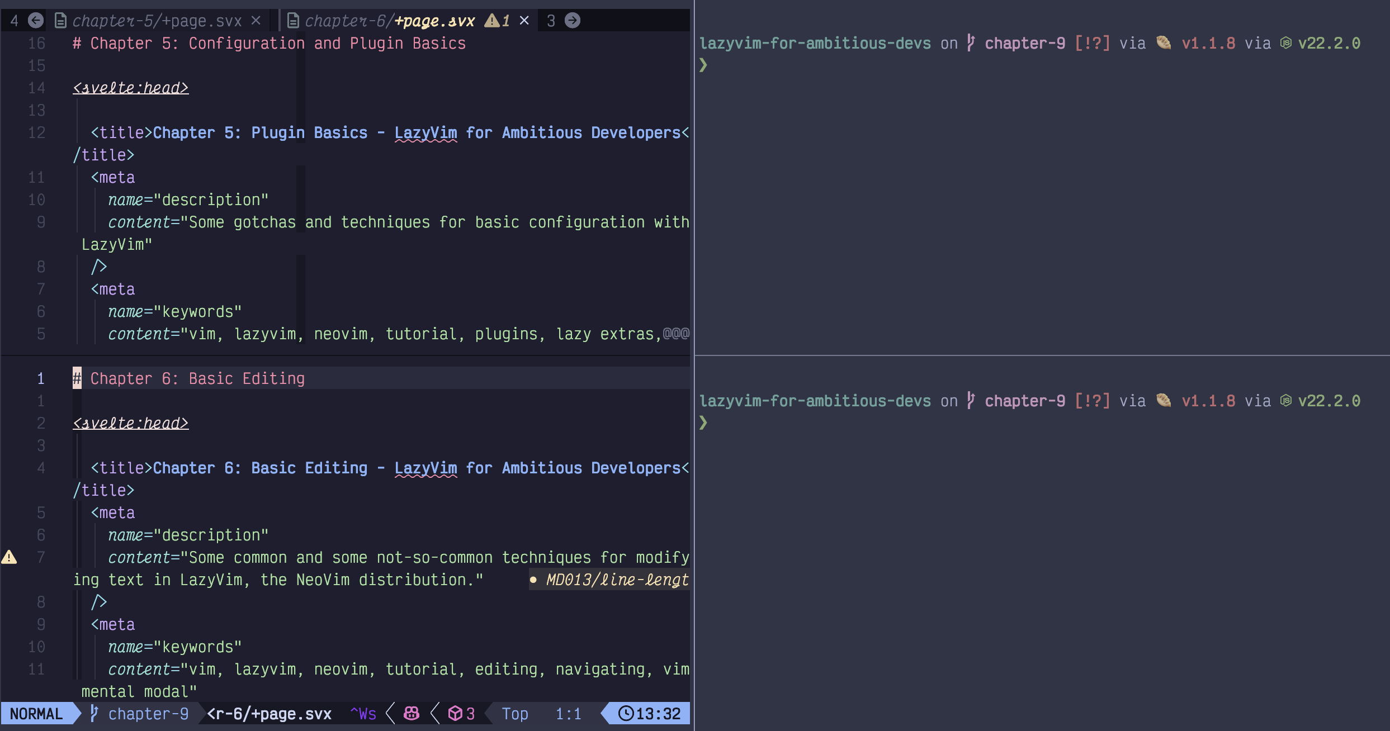Click the Node.js icon in bottom terminal
The image size is (1390, 731).
(x=1286, y=401)
